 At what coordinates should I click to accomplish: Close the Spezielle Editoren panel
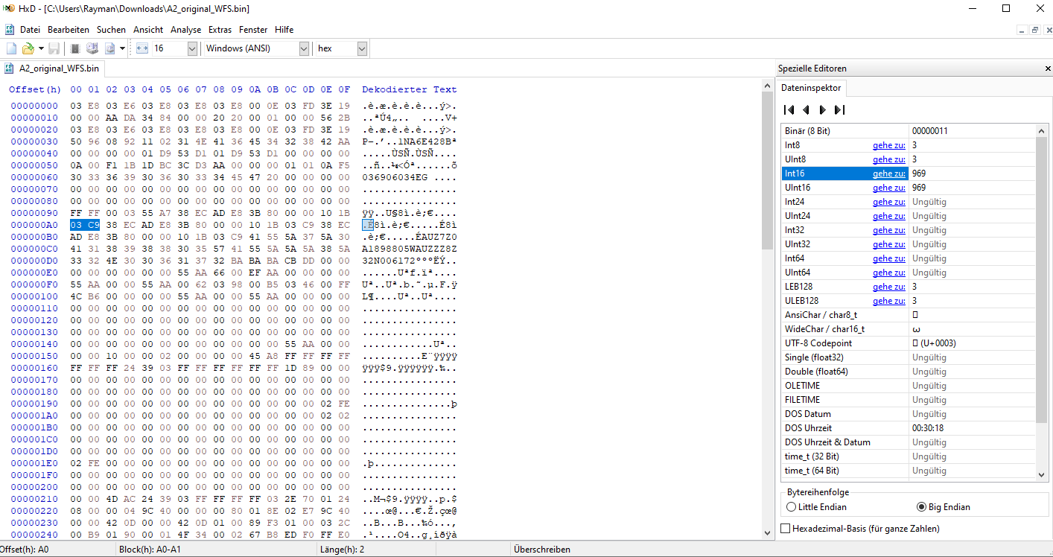coord(1048,69)
